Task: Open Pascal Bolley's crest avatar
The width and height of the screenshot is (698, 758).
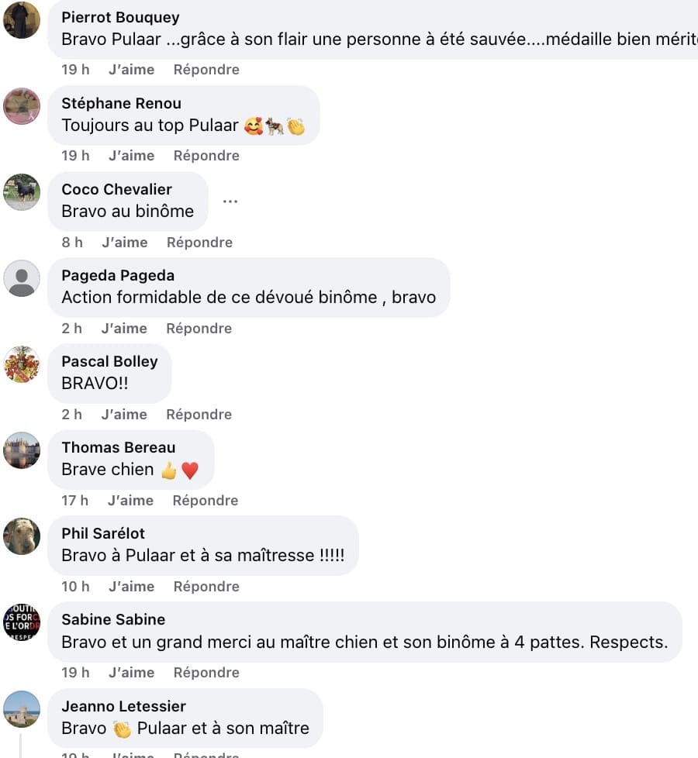Action: 22,364
